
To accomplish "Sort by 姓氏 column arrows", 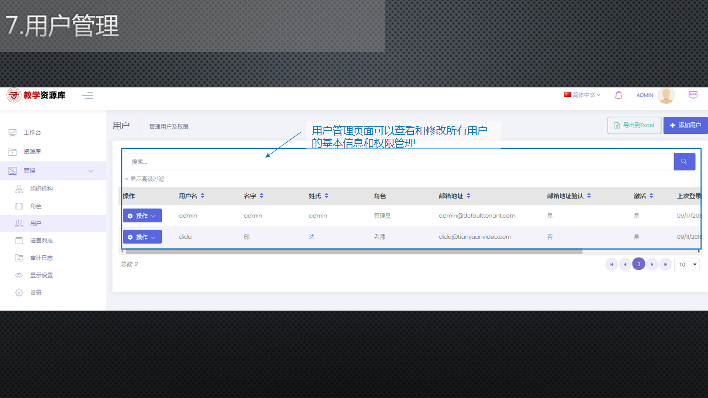I will (x=326, y=196).
